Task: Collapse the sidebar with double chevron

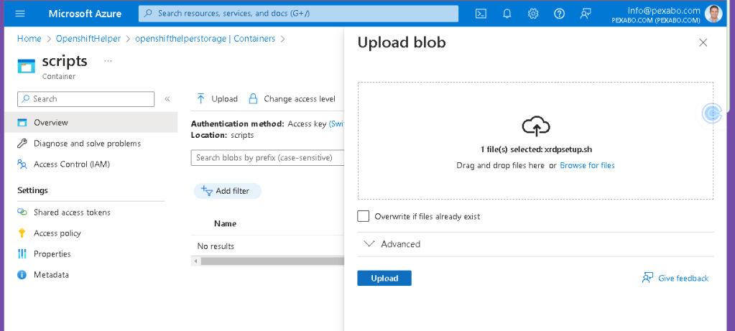Action: (167, 99)
